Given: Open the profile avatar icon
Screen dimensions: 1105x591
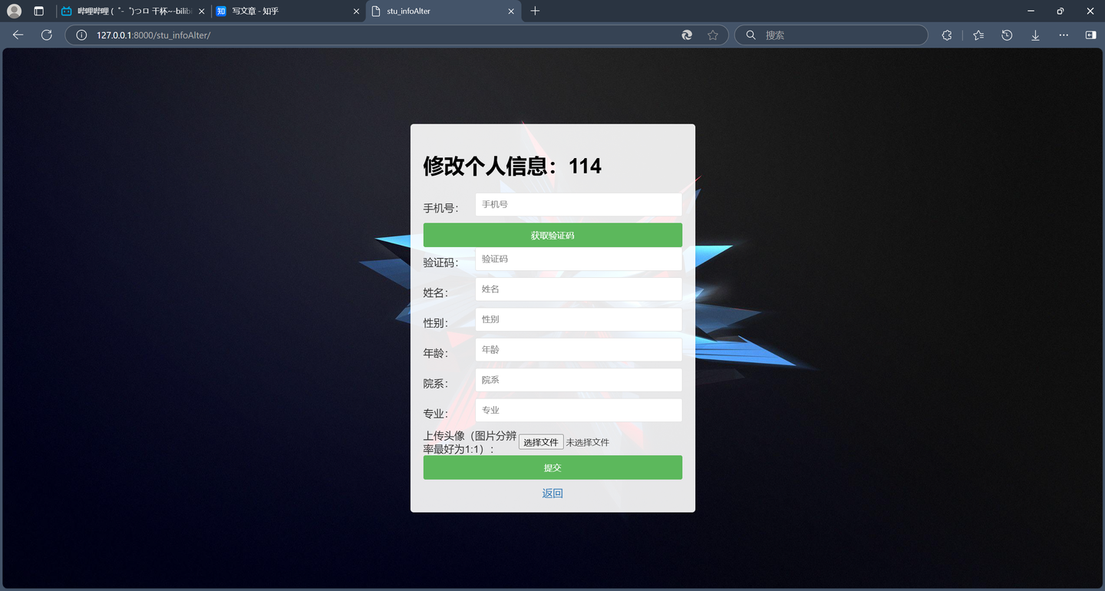Looking at the screenshot, I should point(13,11).
